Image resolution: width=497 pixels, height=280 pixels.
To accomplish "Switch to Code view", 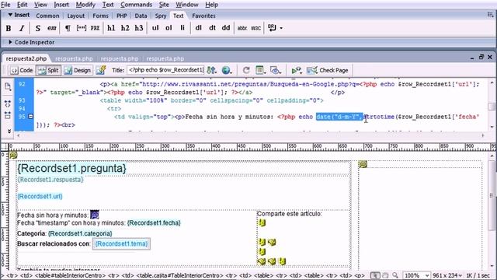I will coord(22,70).
